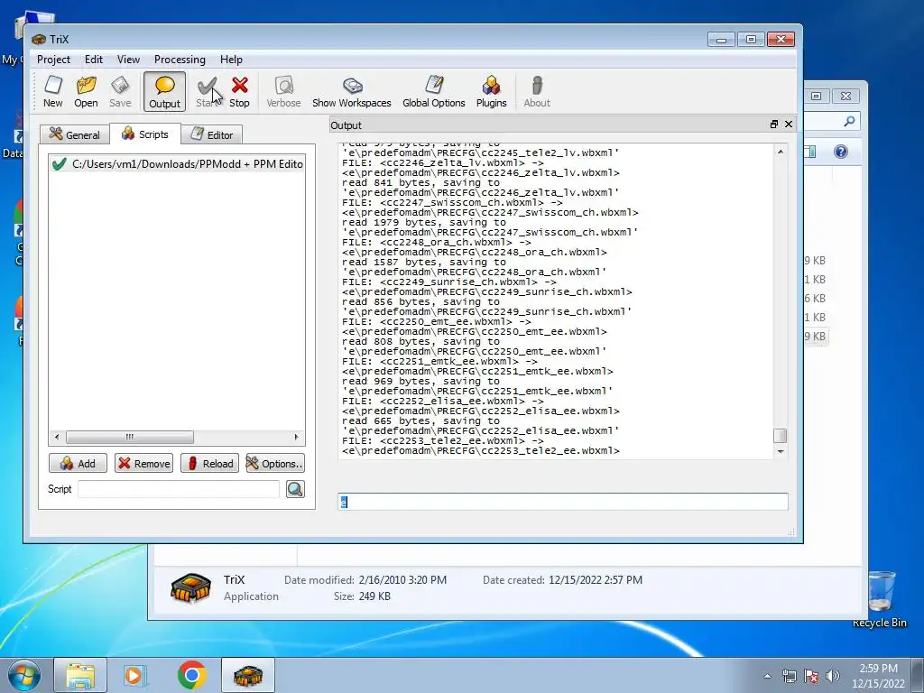Image resolution: width=924 pixels, height=693 pixels.
Task: Launch Google Chrome from the taskbar
Action: pos(191,675)
